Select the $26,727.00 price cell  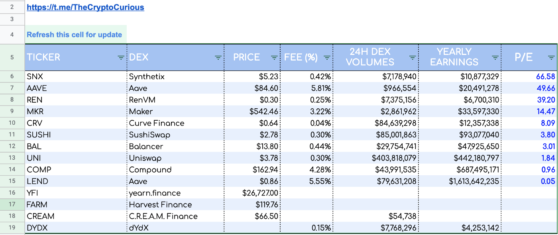click(x=252, y=193)
